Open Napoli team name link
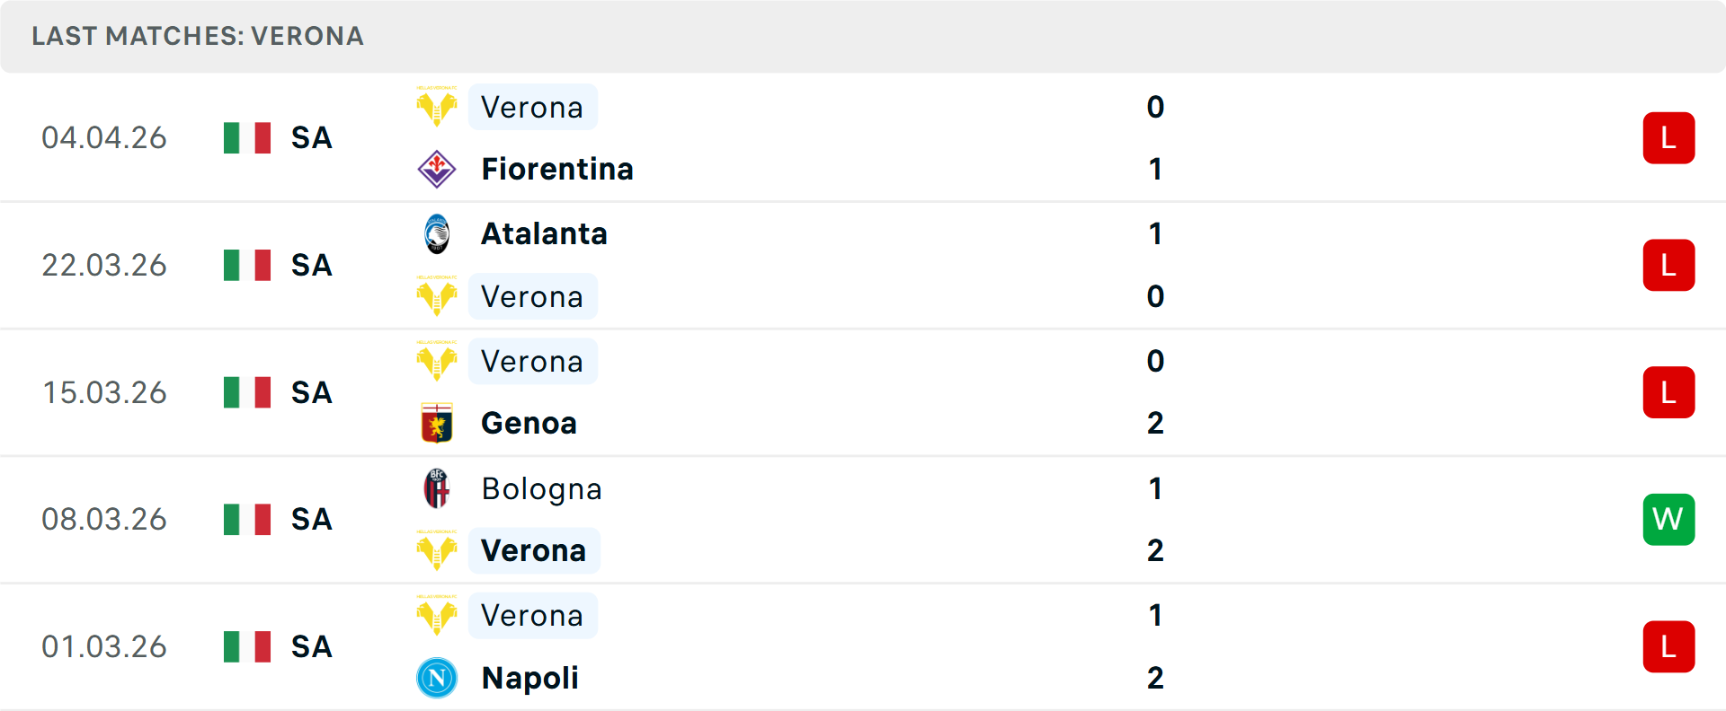 click(529, 678)
